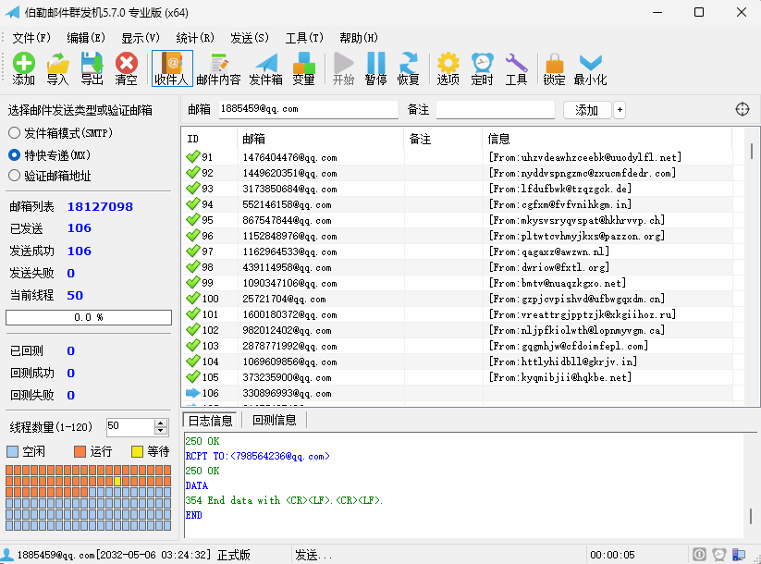The image size is (761, 564).
Task: Click the 导出 (Export) toolbar icon
Action: pos(92,68)
